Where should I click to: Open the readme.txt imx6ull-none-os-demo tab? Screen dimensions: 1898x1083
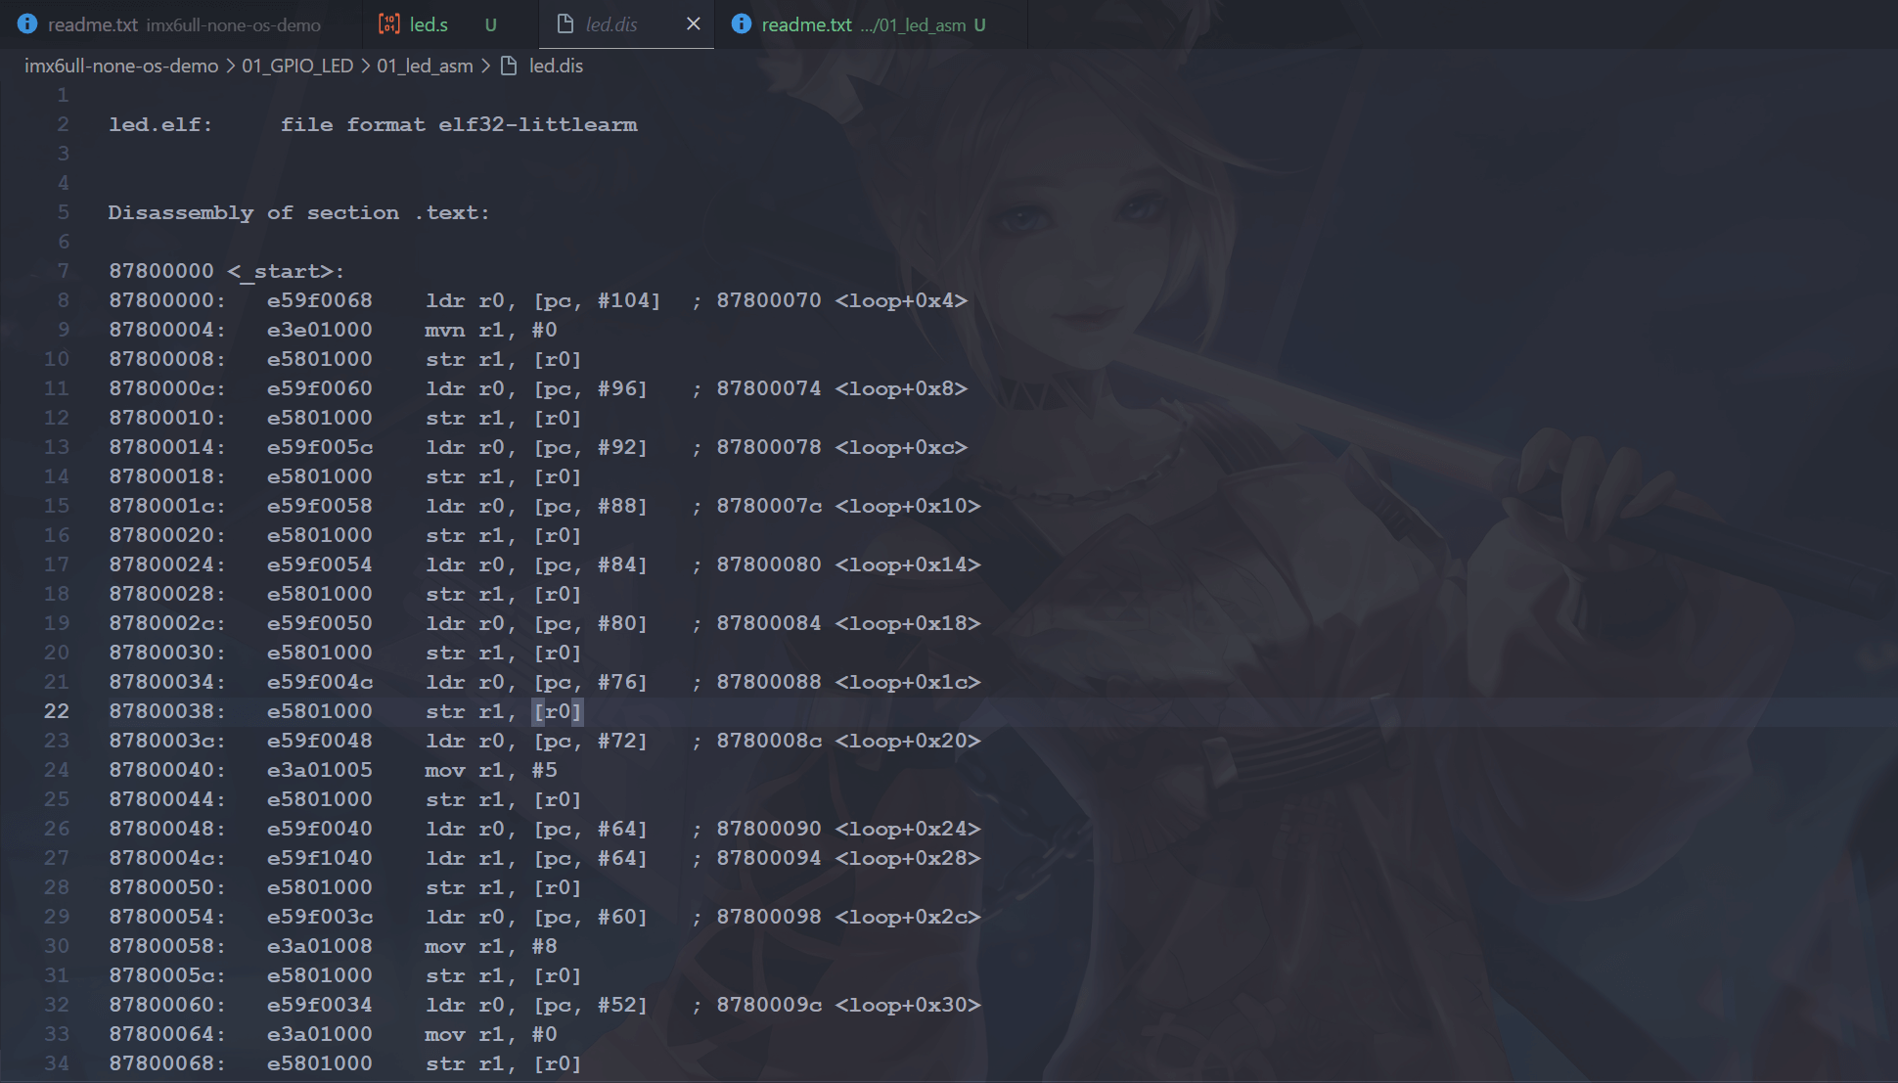click(184, 24)
